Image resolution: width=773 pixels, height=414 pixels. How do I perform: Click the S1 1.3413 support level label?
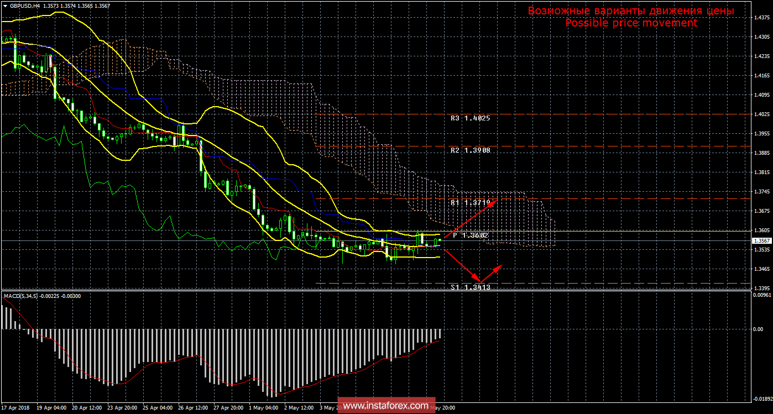pyautogui.click(x=470, y=287)
